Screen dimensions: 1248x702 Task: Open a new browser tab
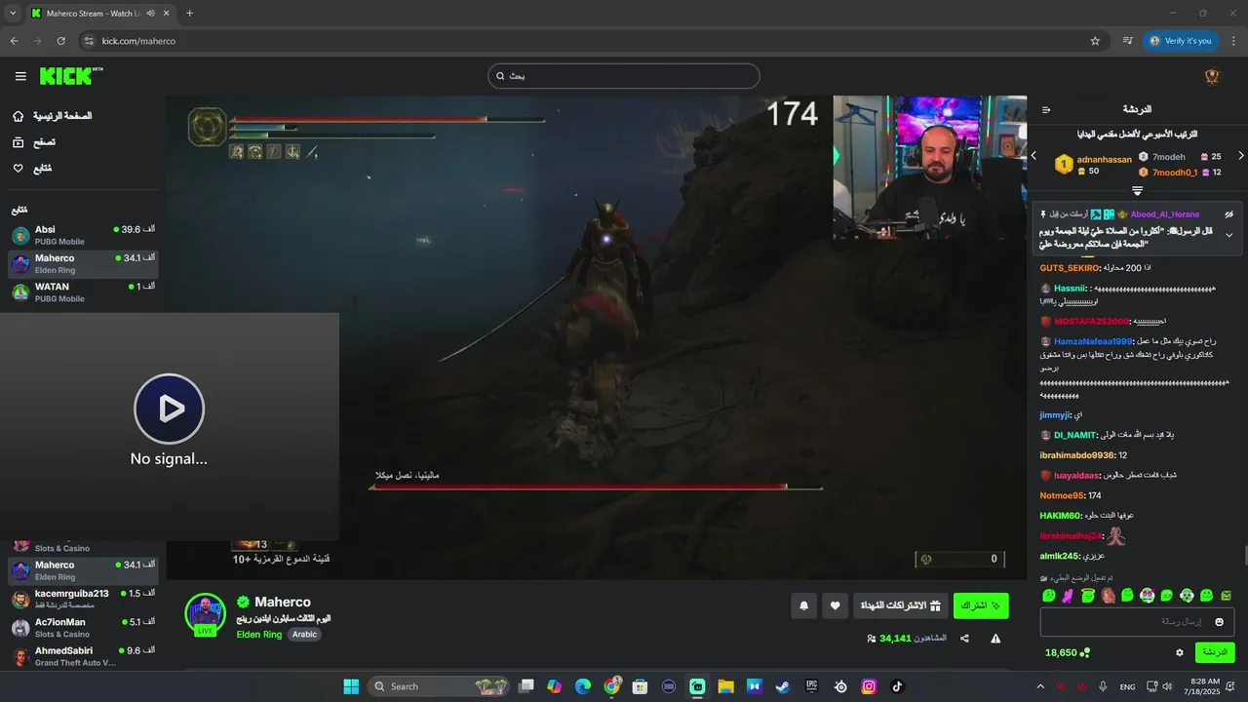pyautogui.click(x=189, y=14)
